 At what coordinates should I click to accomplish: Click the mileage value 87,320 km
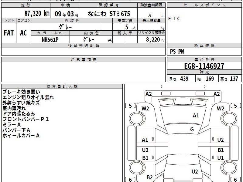coord(37,13)
